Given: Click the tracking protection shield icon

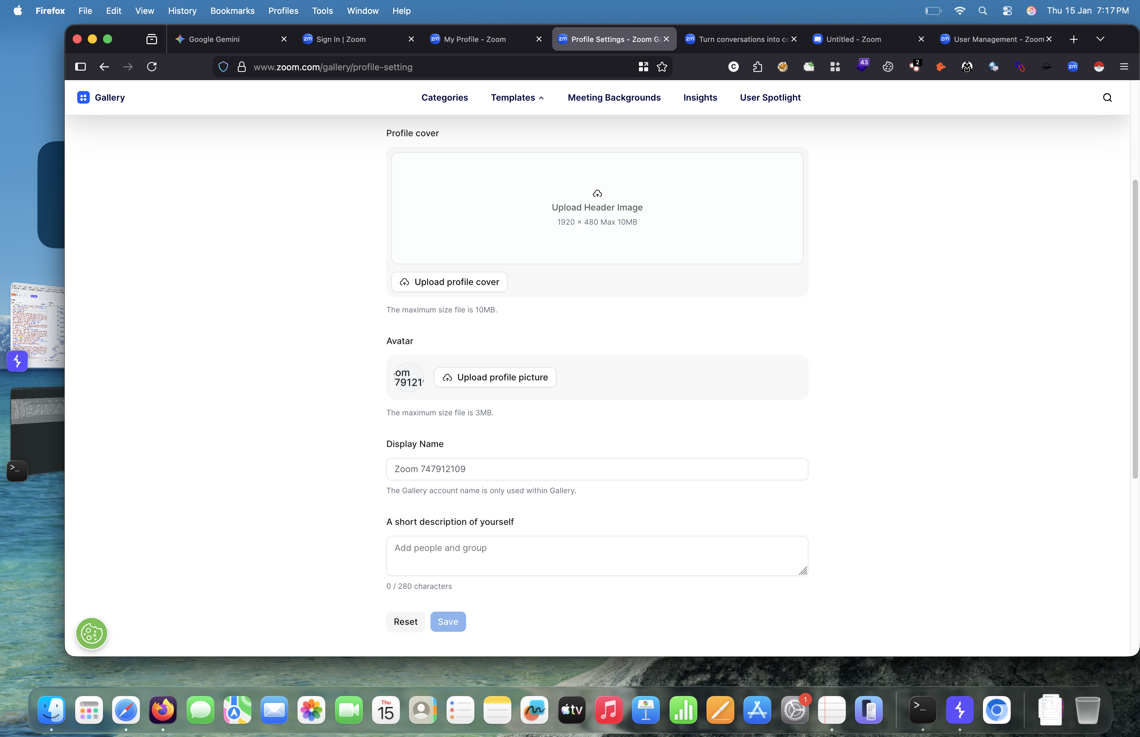Looking at the screenshot, I should pyautogui.click(x=223, y=67).
